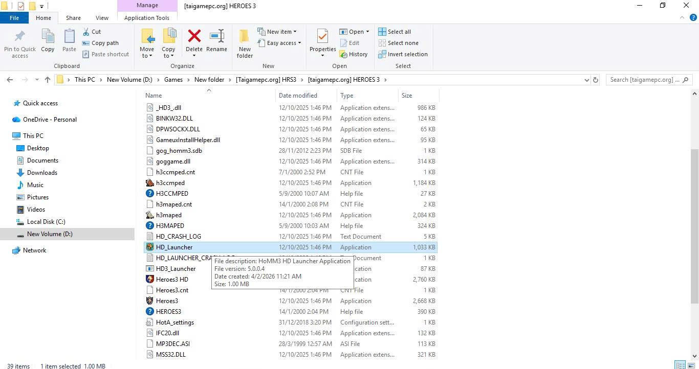Open address bar previous locations dropdown

point(586,80)
